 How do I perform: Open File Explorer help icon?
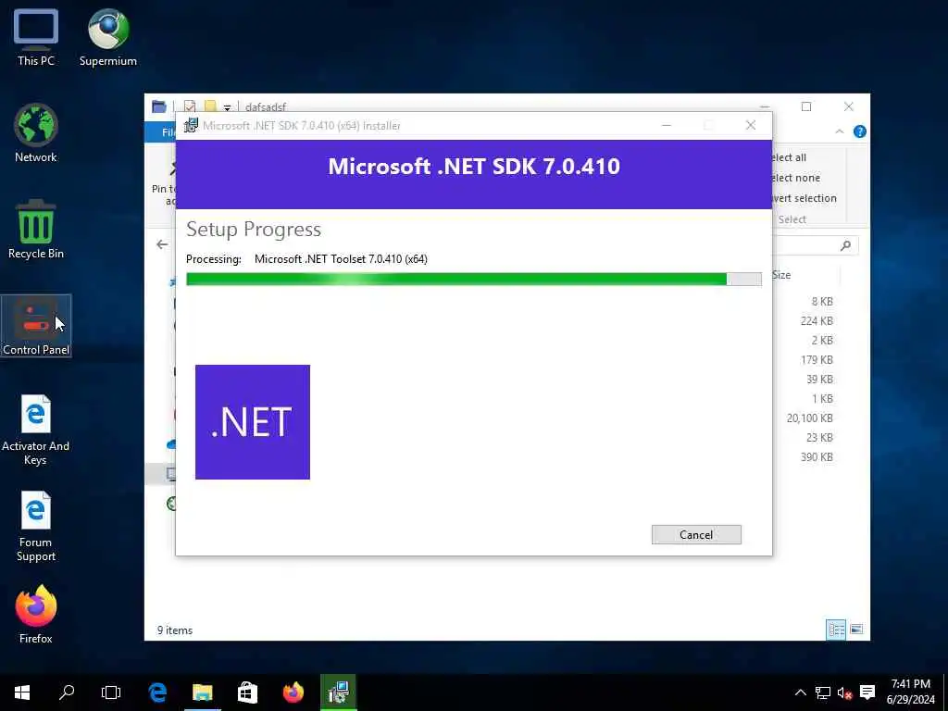pyautogui.click(x=859, y=131)
